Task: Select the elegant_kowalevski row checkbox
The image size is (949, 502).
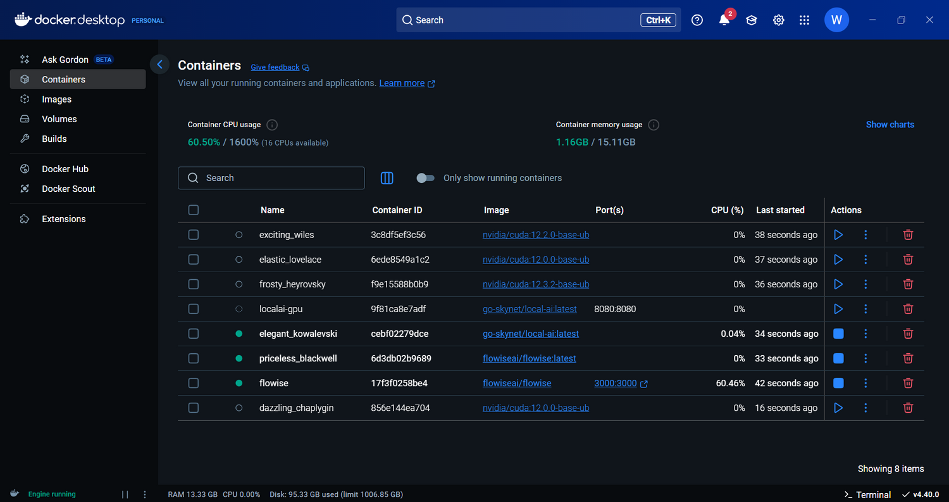Action: click(194, 334)
